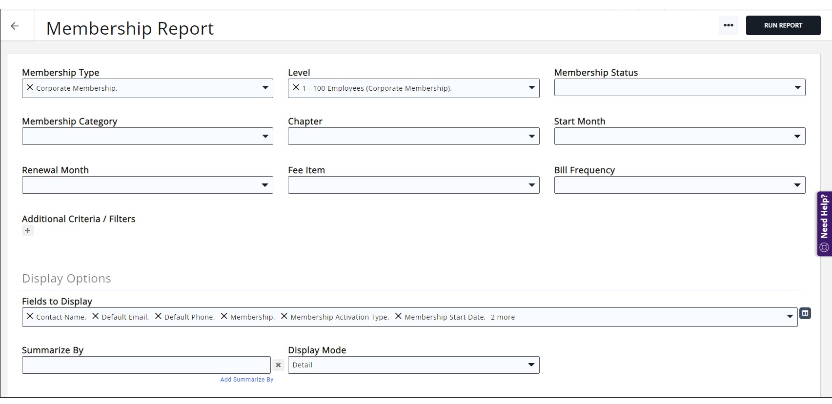Remove Membership Activation Type field tag
This screenshot has width=832, height=404.
[284, 316]
